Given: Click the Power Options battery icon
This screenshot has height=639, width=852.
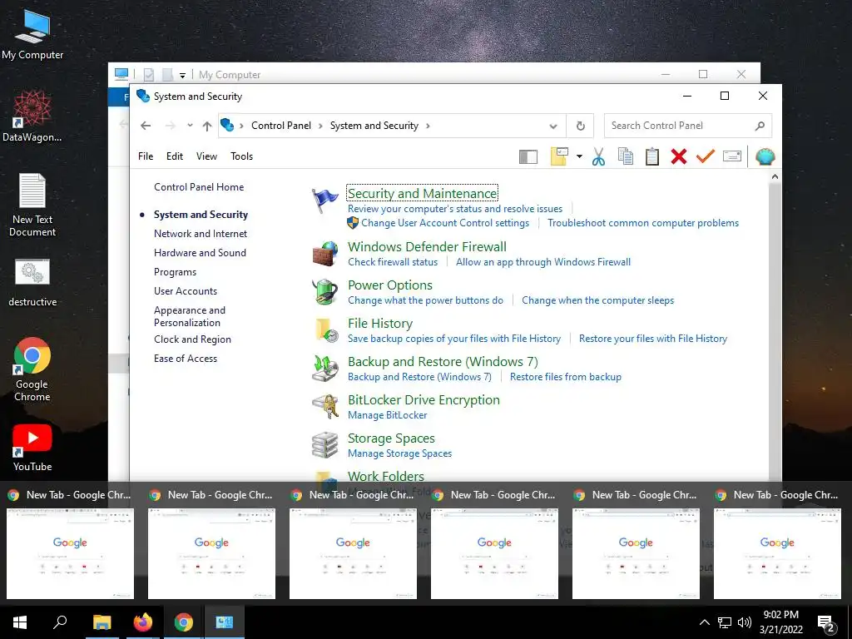Looking at the screenshot, I should (x=325, y=292).
